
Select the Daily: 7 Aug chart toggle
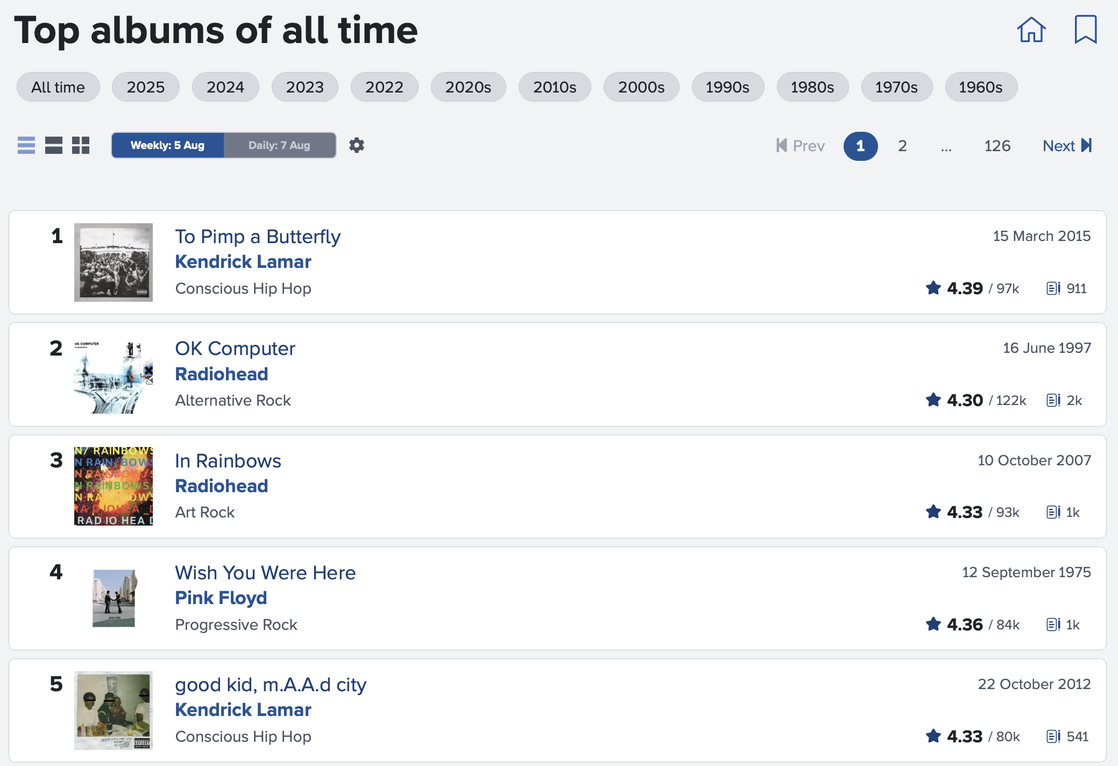click(x=279, y=145)
